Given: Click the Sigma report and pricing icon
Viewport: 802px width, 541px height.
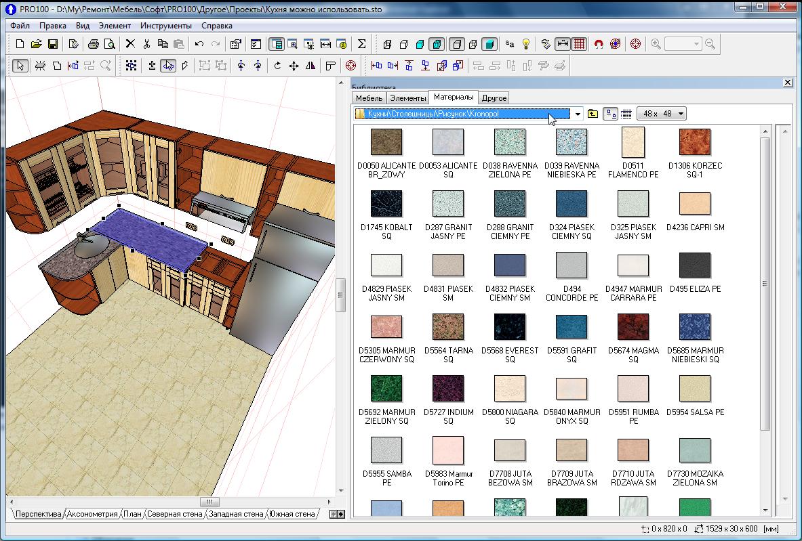Looking at the screenshot, I should coord(361,44).
